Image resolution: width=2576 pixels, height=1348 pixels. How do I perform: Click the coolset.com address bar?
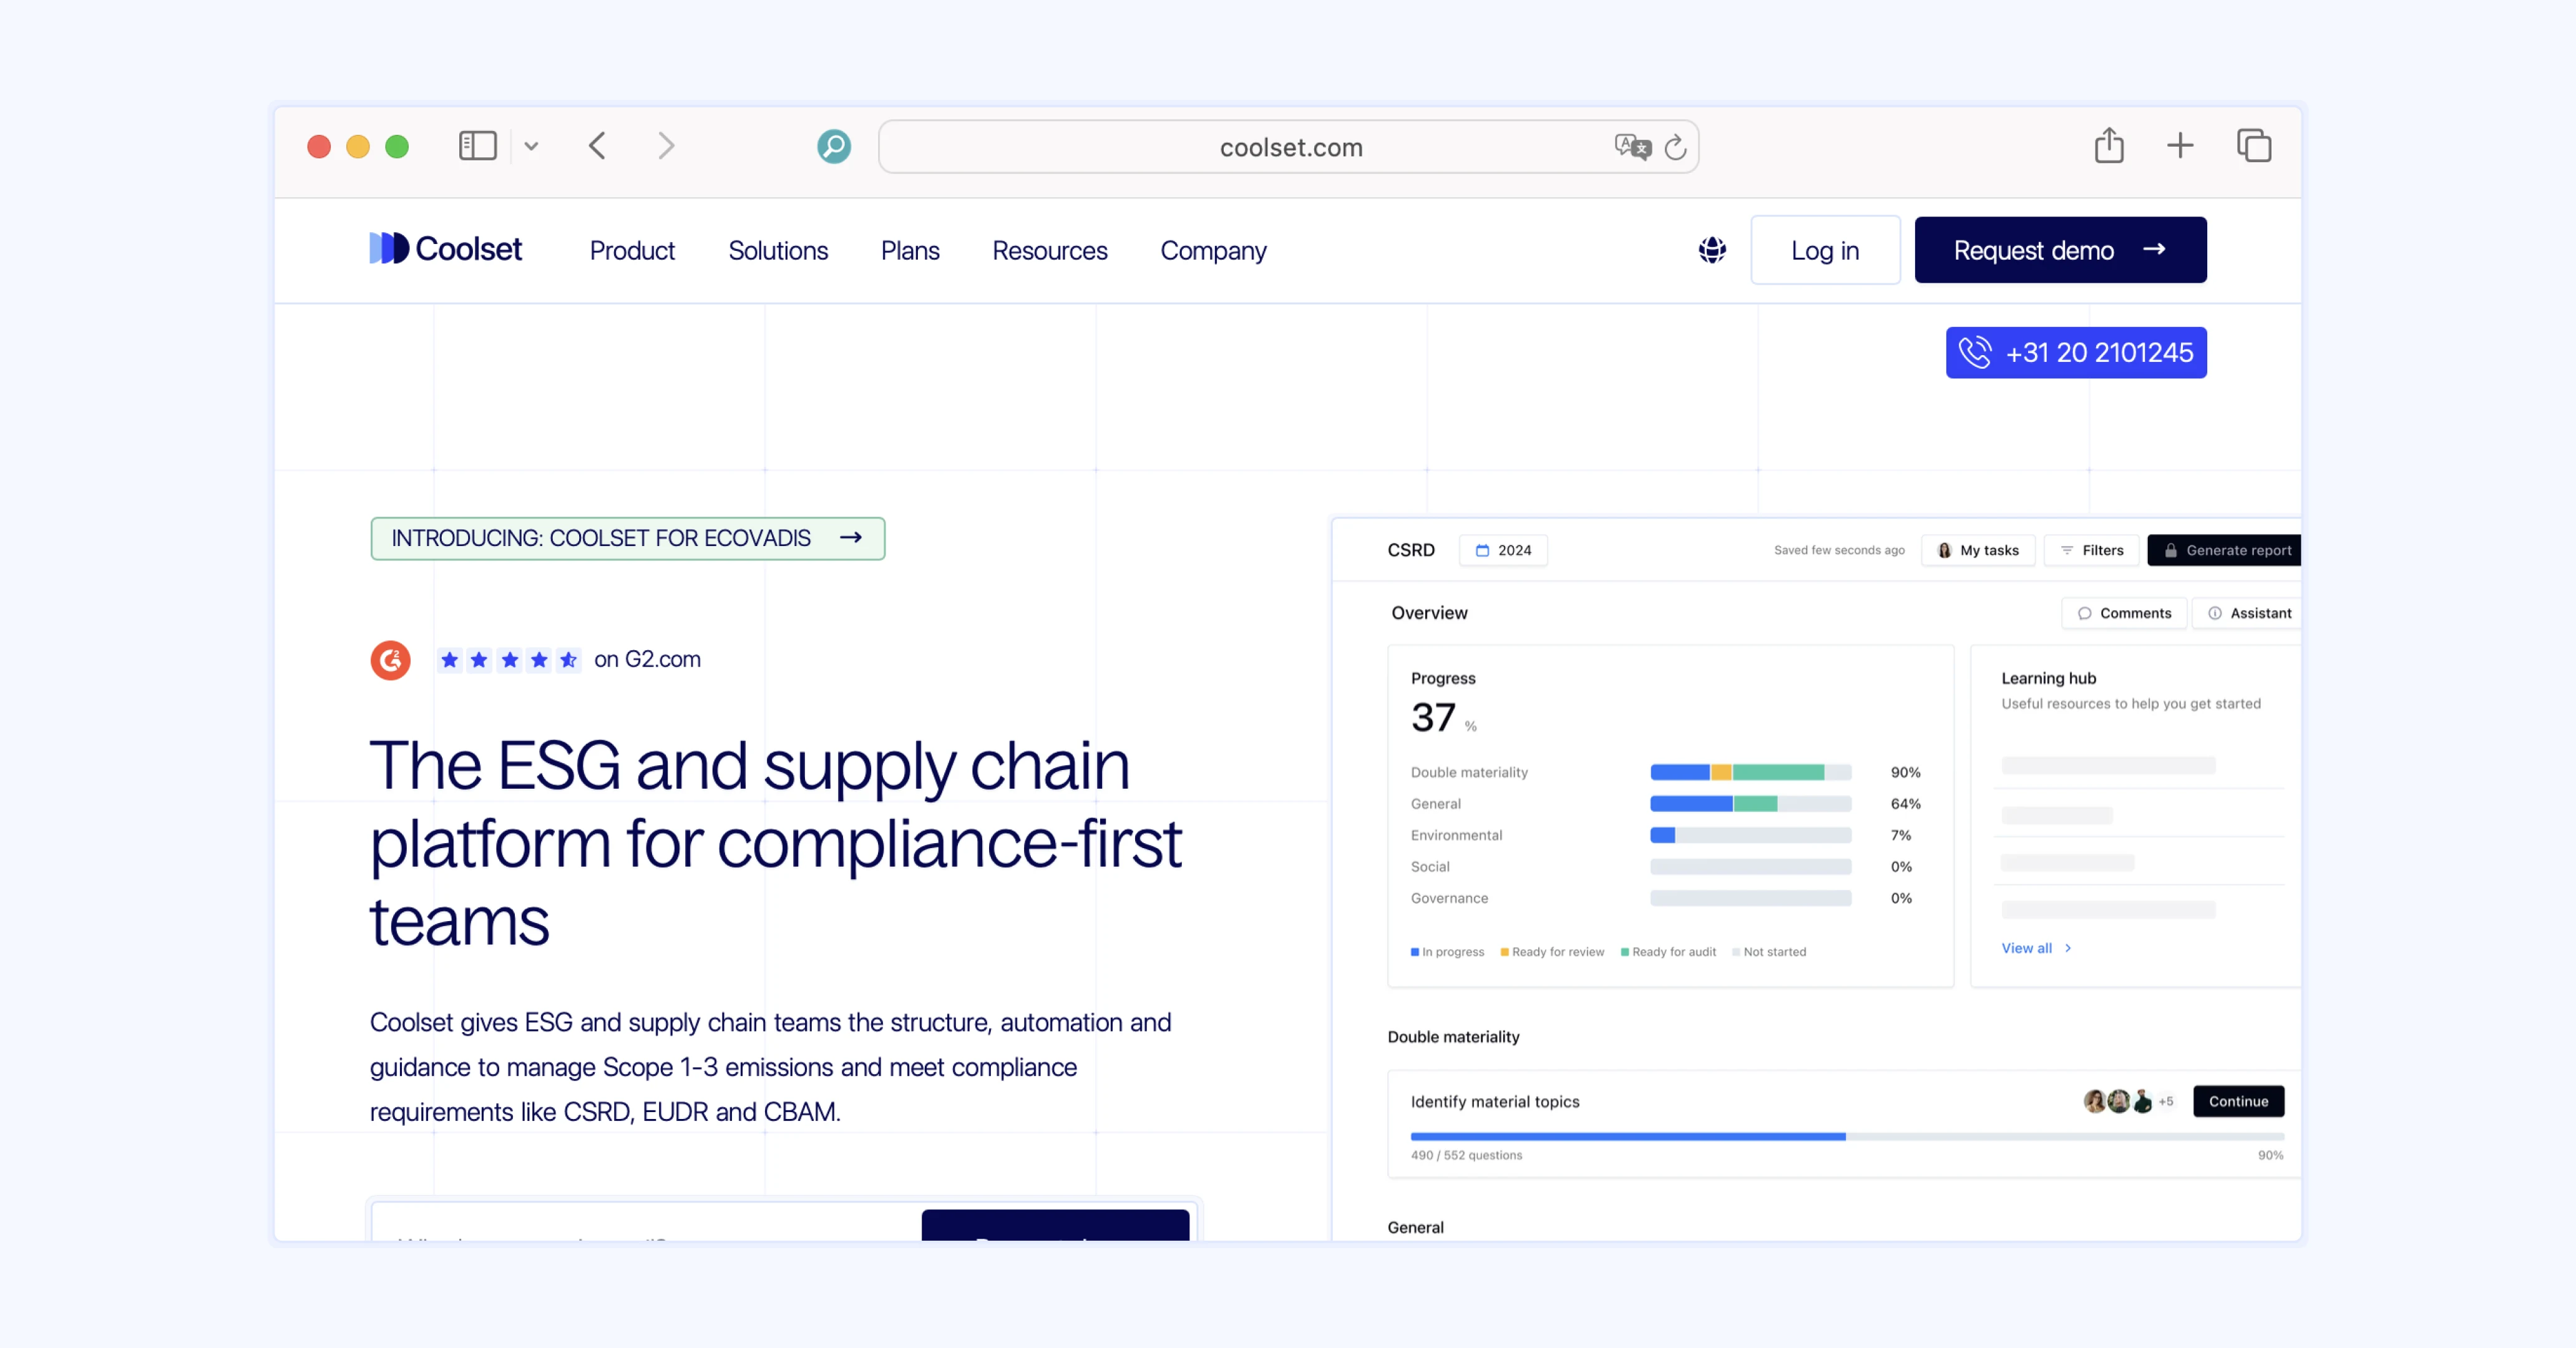click(1290, 147)
